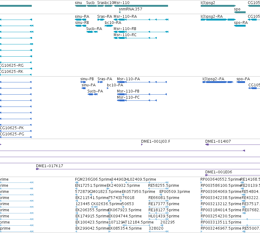
Task: Select EST RE66081.5prime
Action: click(164, 198)
